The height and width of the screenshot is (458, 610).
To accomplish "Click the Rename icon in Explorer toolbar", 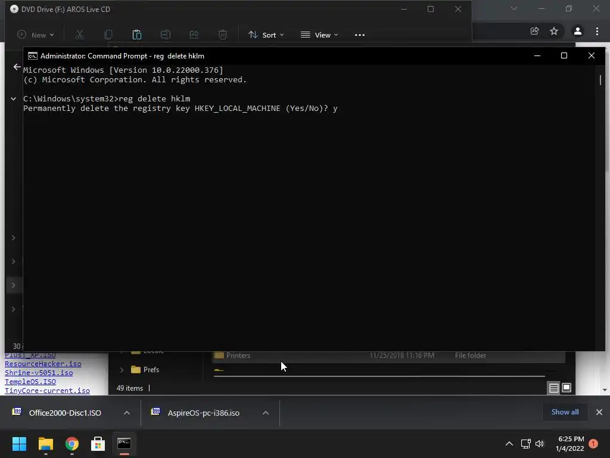I will [166, 35].
